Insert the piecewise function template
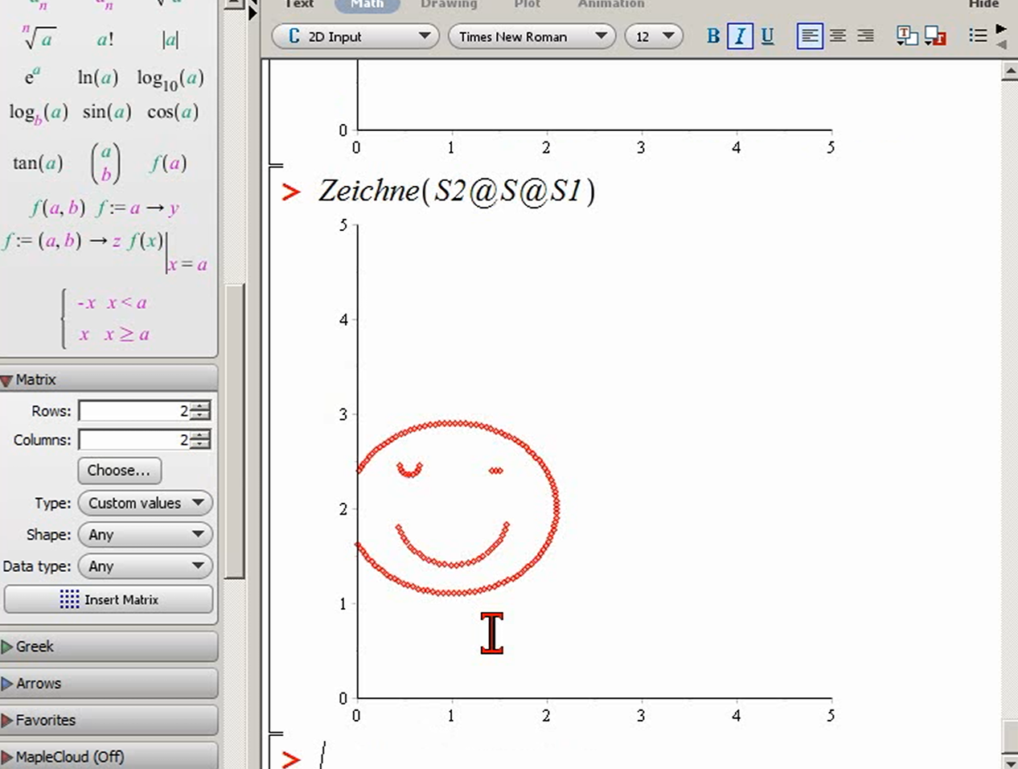 tap(106, 319)
